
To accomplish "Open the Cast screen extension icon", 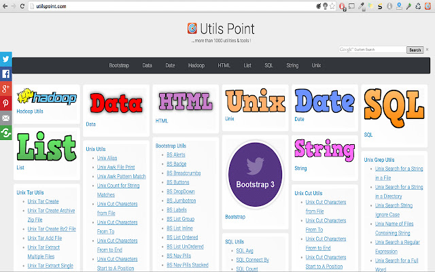I will pos(351,6).
